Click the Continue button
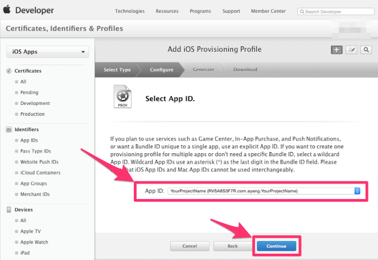This screenshot has width=378, height=260. pyautogui.click(x=276, y=246)
